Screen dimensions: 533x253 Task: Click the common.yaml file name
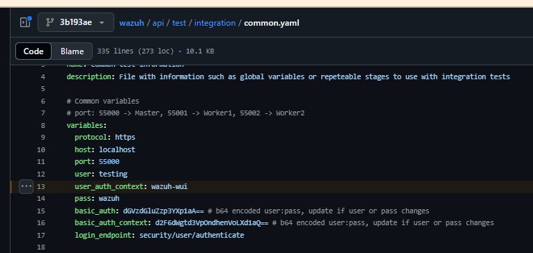[x=272, y=23]
